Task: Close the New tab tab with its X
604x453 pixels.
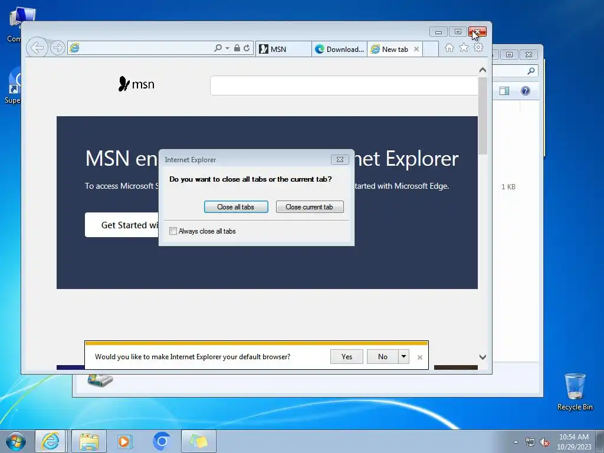Action: click(x=416, y=49)
